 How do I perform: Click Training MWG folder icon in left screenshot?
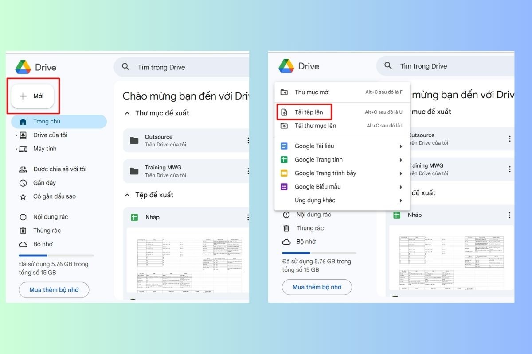pyautogui.click(x=134, y=171)
